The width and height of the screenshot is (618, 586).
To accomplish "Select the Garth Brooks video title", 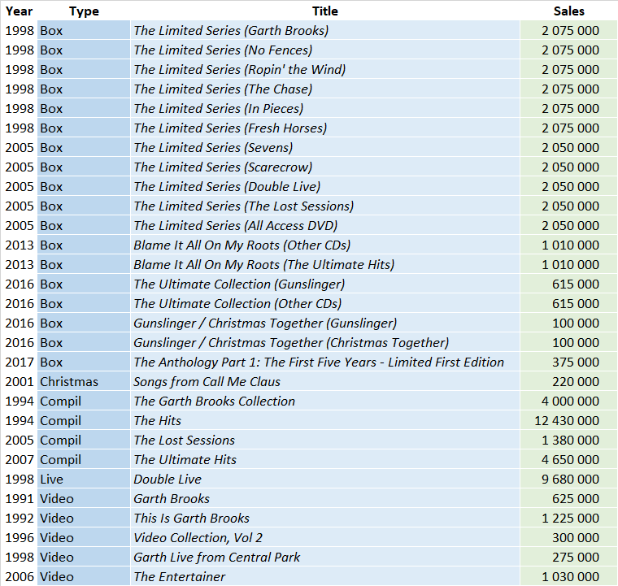I will click(172, 498).
